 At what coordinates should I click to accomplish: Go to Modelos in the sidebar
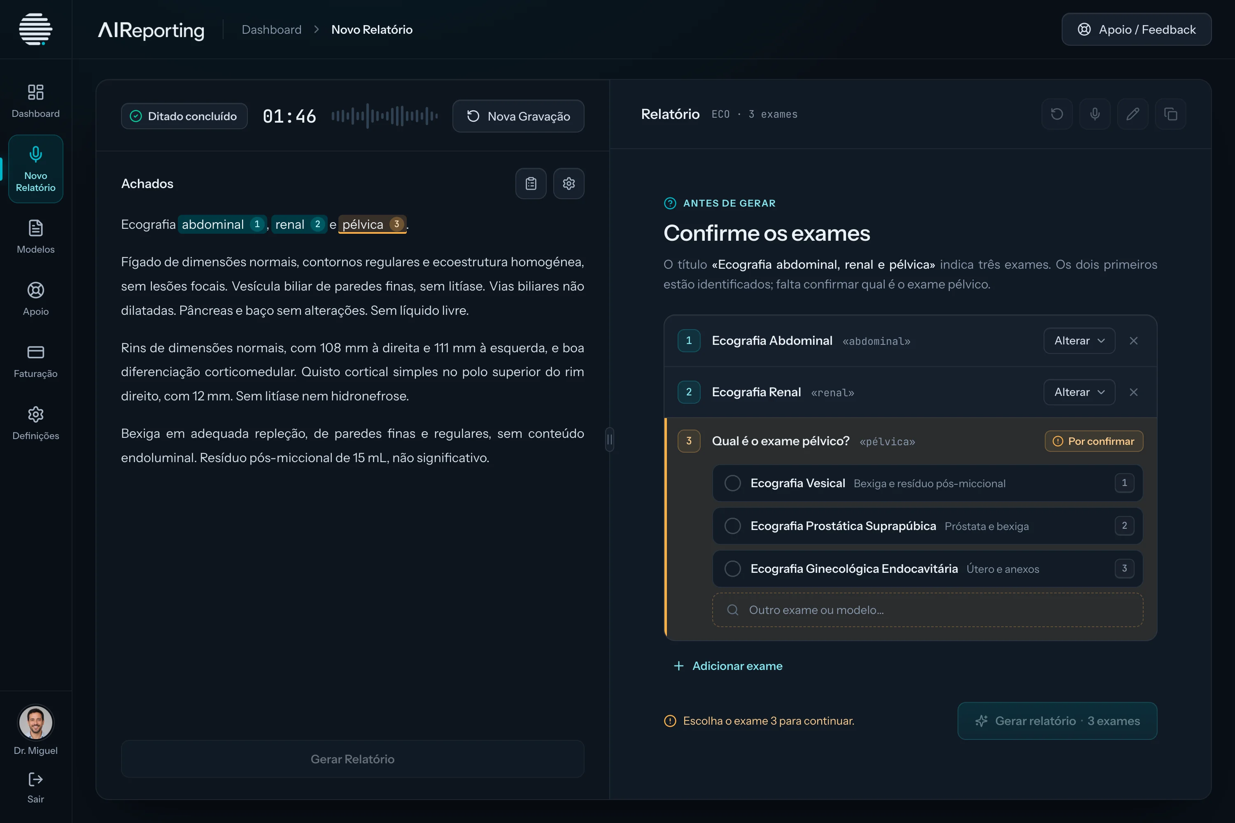tap(36, 237)
